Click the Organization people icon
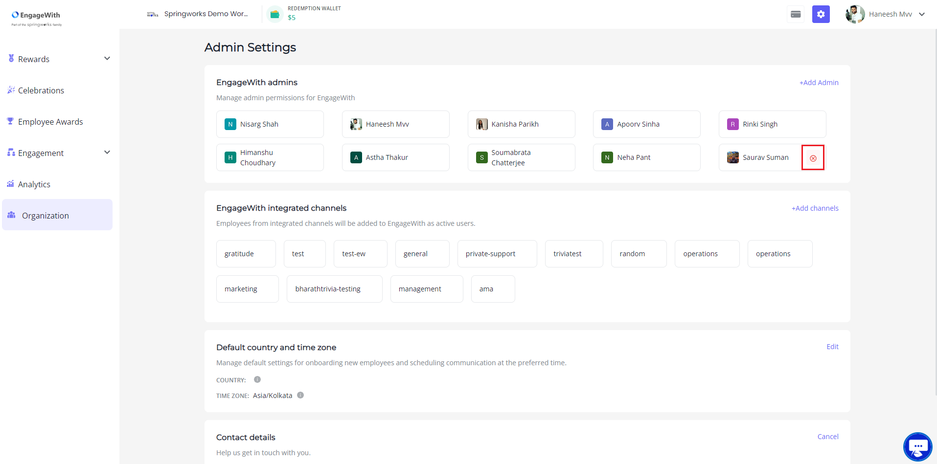 click(11, 215)
